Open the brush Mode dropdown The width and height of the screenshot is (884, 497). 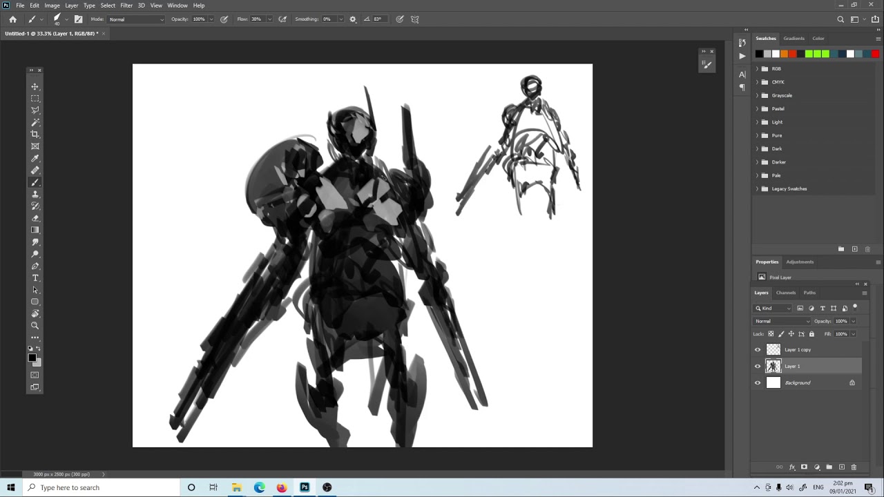(137, 19)
